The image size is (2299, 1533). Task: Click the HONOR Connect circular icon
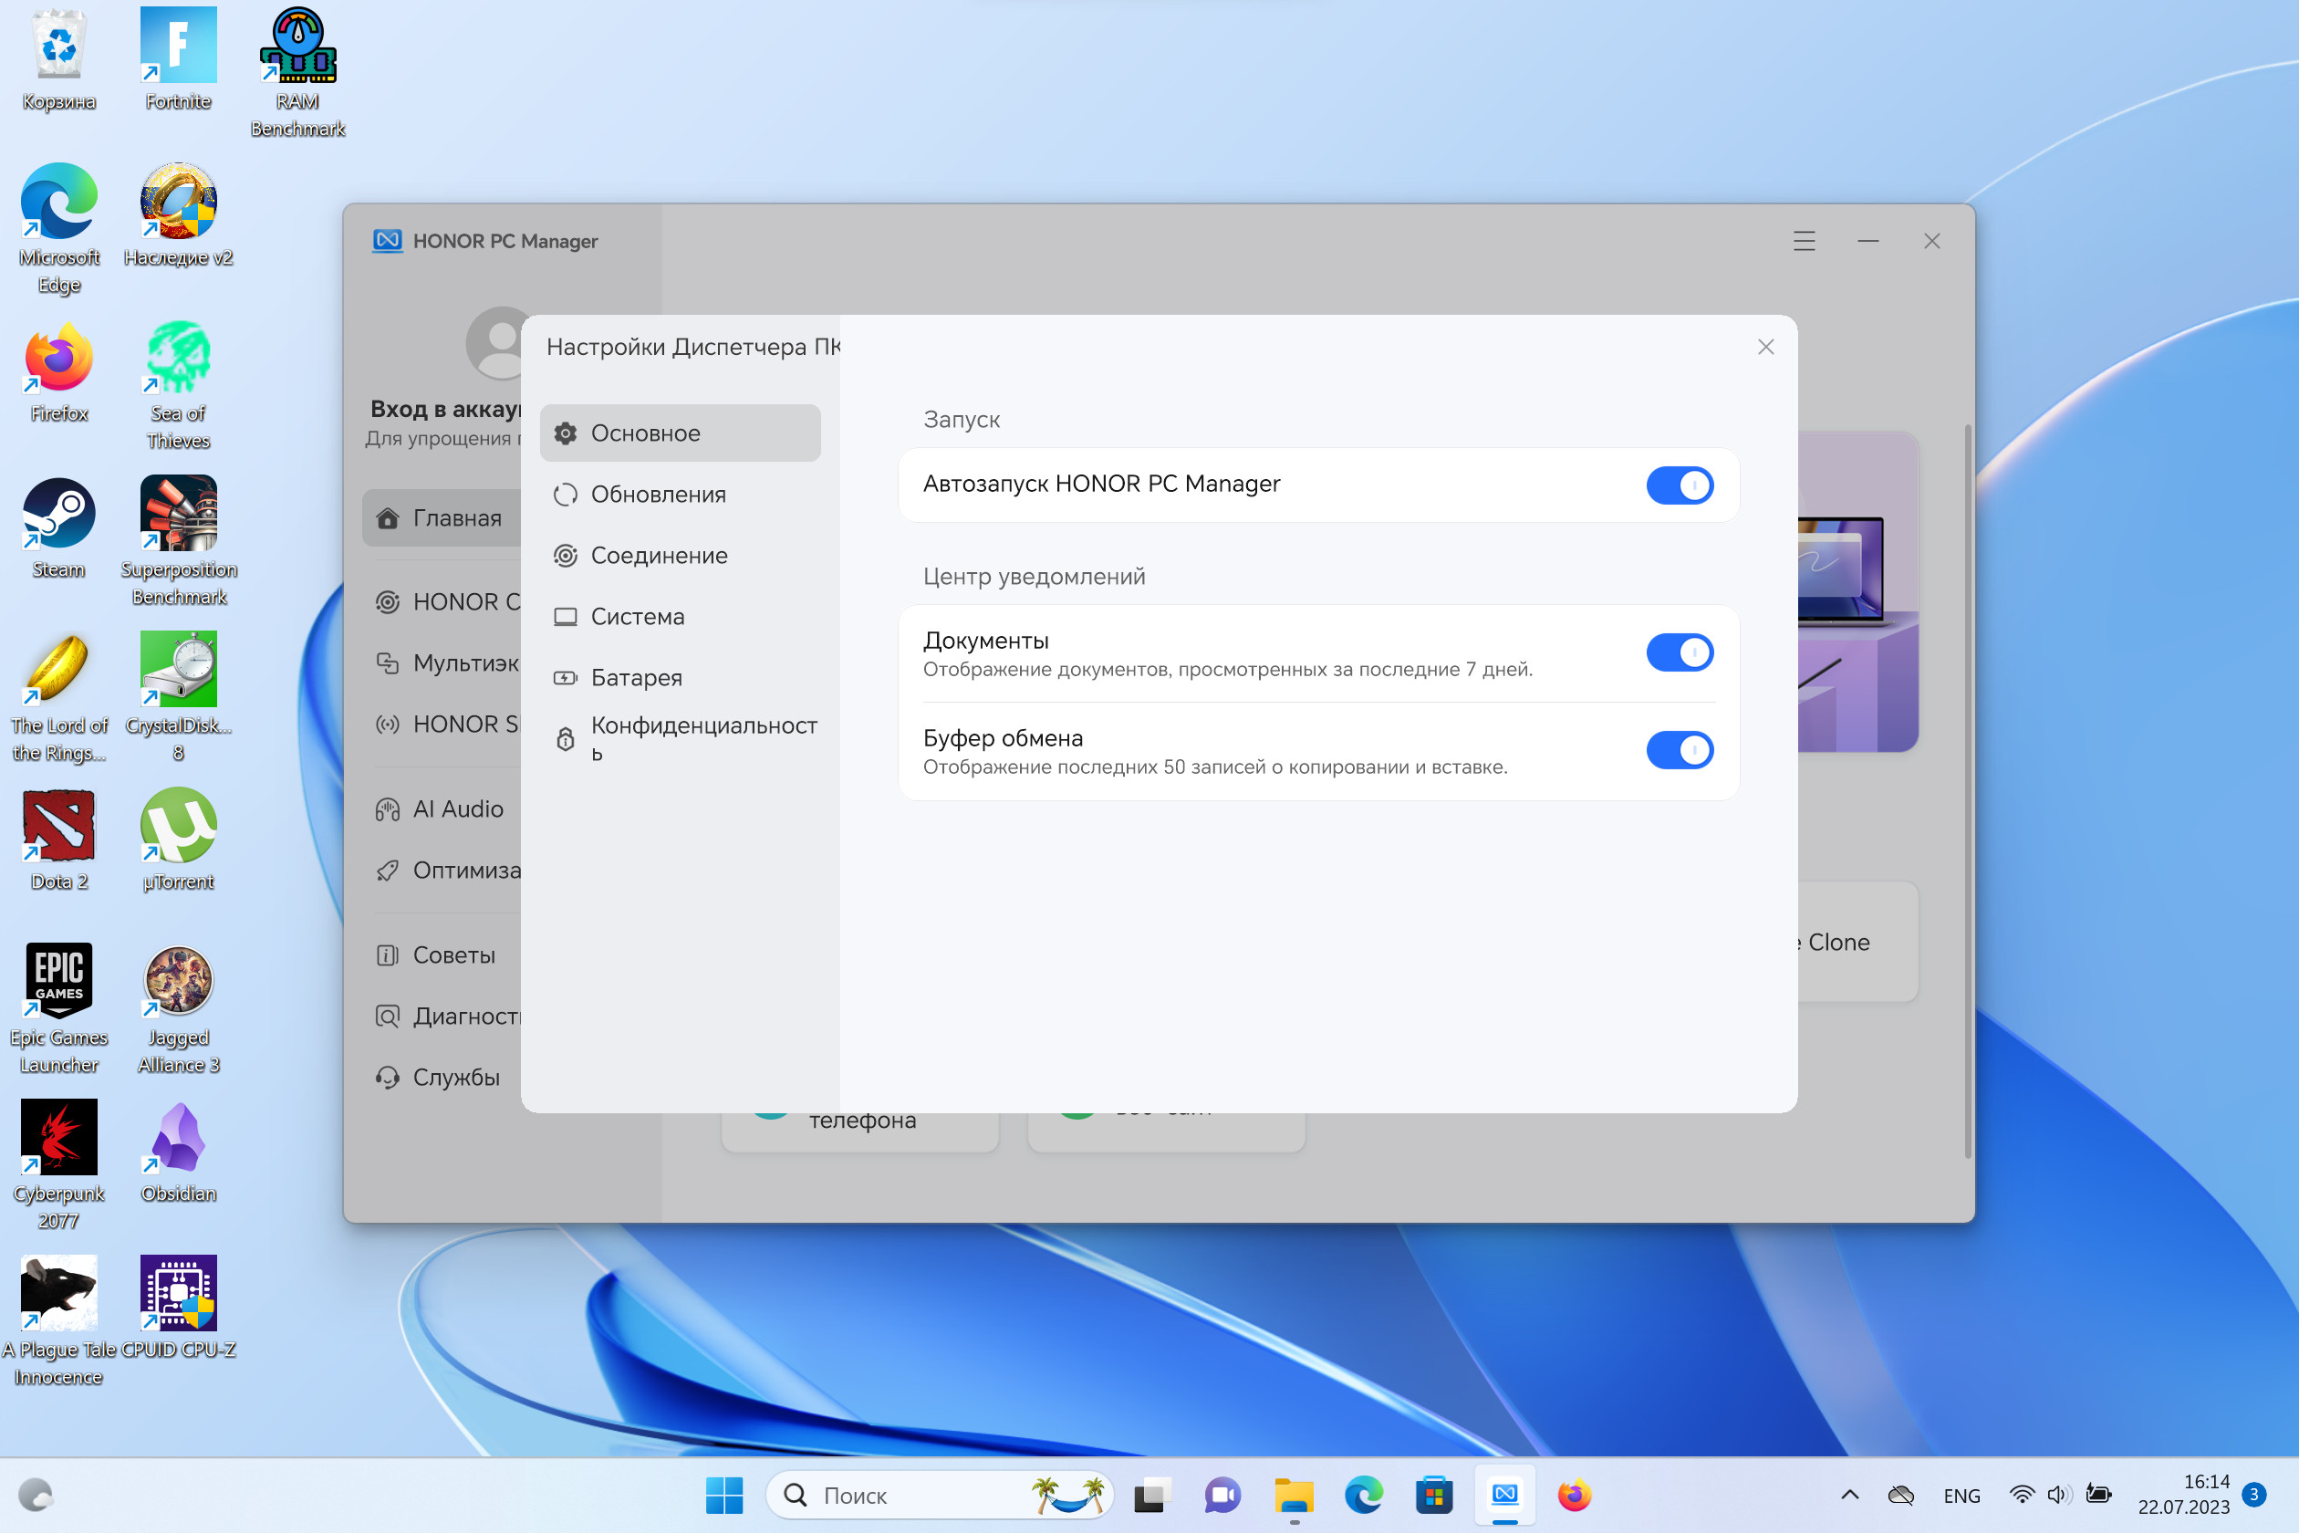(388, 602)
